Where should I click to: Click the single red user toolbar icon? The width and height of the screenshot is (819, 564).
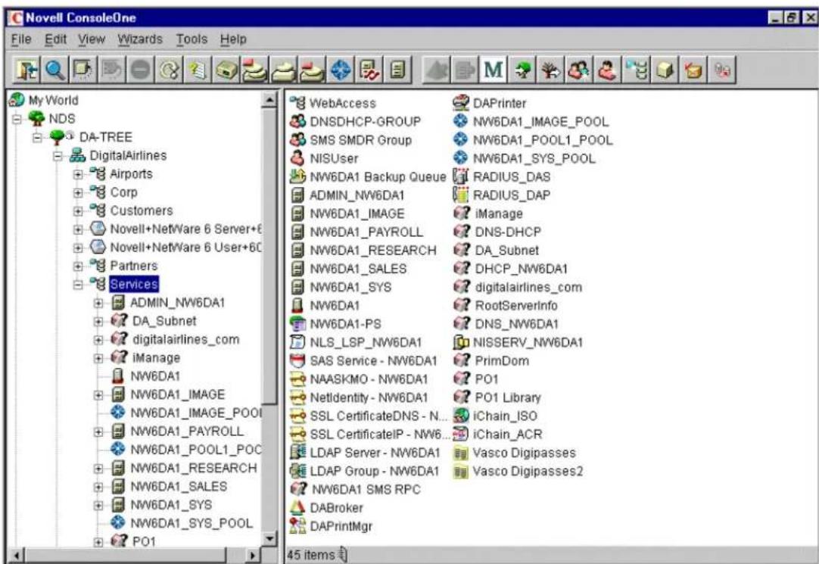click(607, 70)
